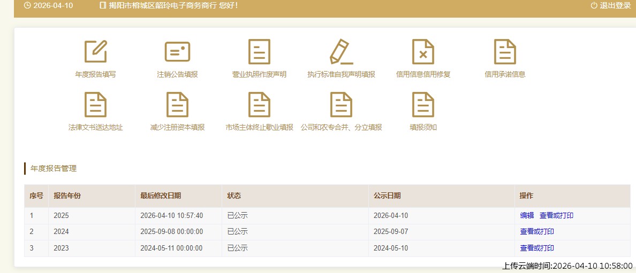Open the 信用信息信用修复 icon
Screen dimensions: 636x273
tap(423, 52)
